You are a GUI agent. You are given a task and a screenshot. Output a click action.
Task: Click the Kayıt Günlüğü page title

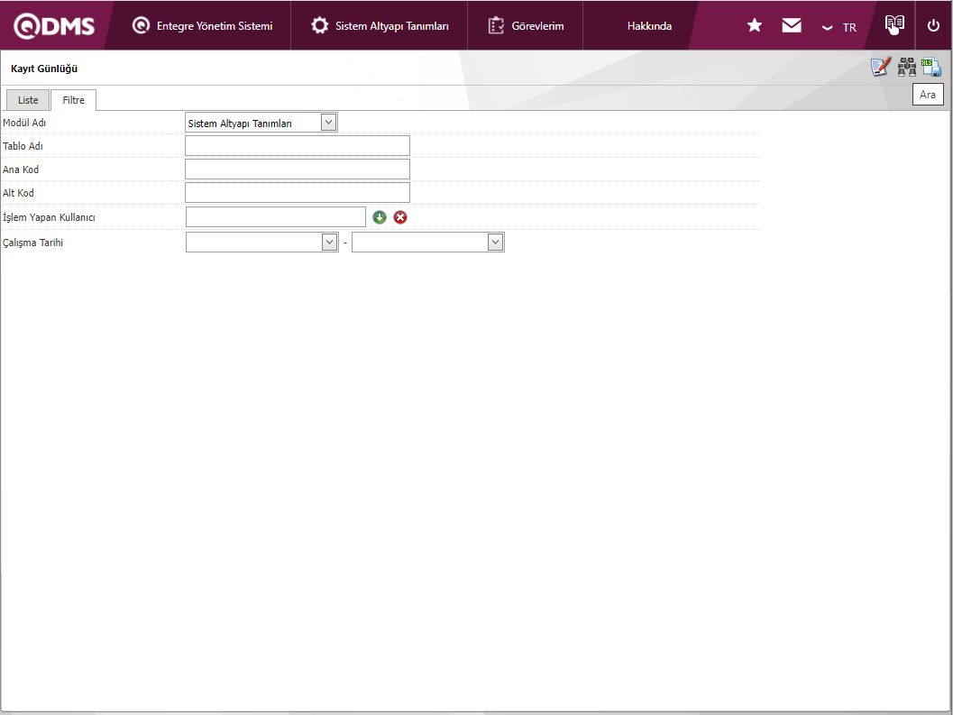44,69
